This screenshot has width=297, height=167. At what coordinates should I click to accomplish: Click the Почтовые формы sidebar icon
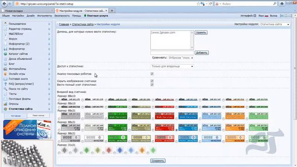[6, 99]
